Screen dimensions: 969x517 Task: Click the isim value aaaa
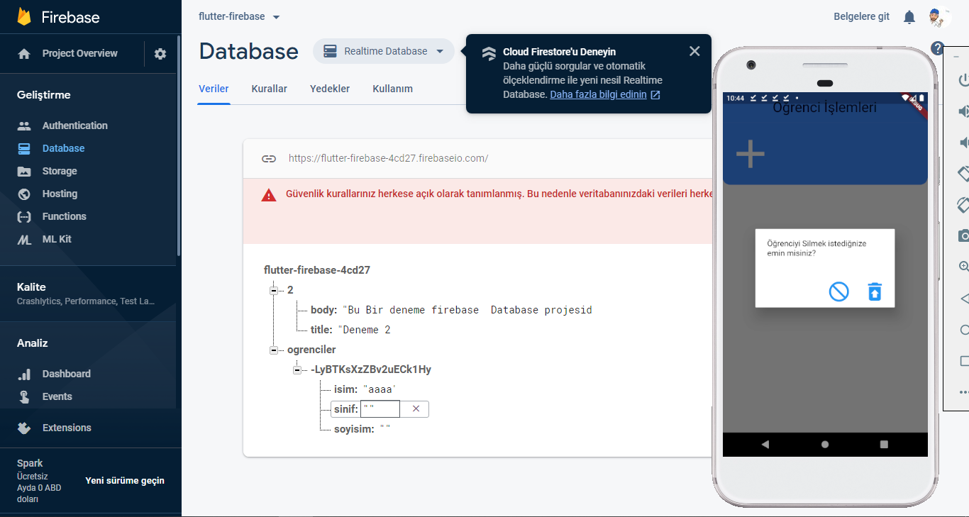[379, 389]
